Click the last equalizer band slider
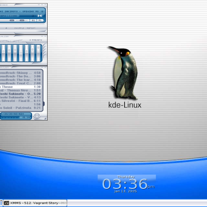Image resolution: width=207 pixels, height=207 pixels. coord(38,53)
